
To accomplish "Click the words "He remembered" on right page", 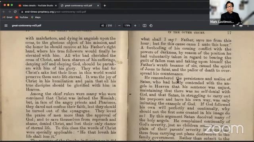I will [159, 78].
